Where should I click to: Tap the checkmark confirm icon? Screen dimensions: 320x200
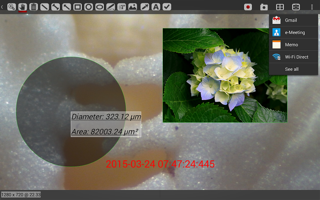click(167, 7)
